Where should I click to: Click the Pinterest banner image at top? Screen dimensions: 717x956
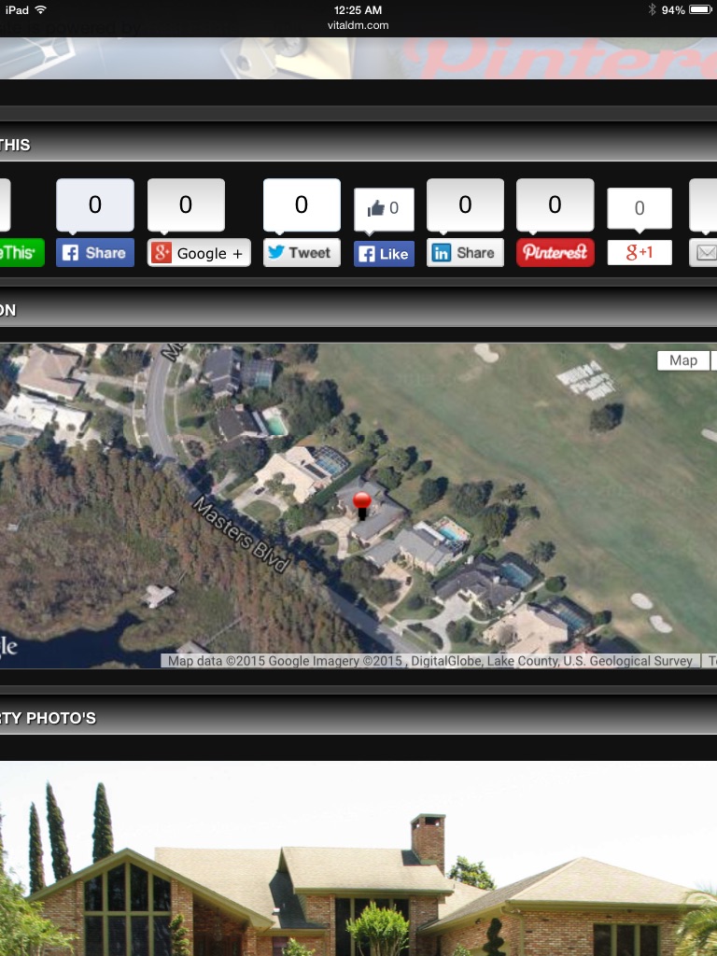(x=358, y=58)
